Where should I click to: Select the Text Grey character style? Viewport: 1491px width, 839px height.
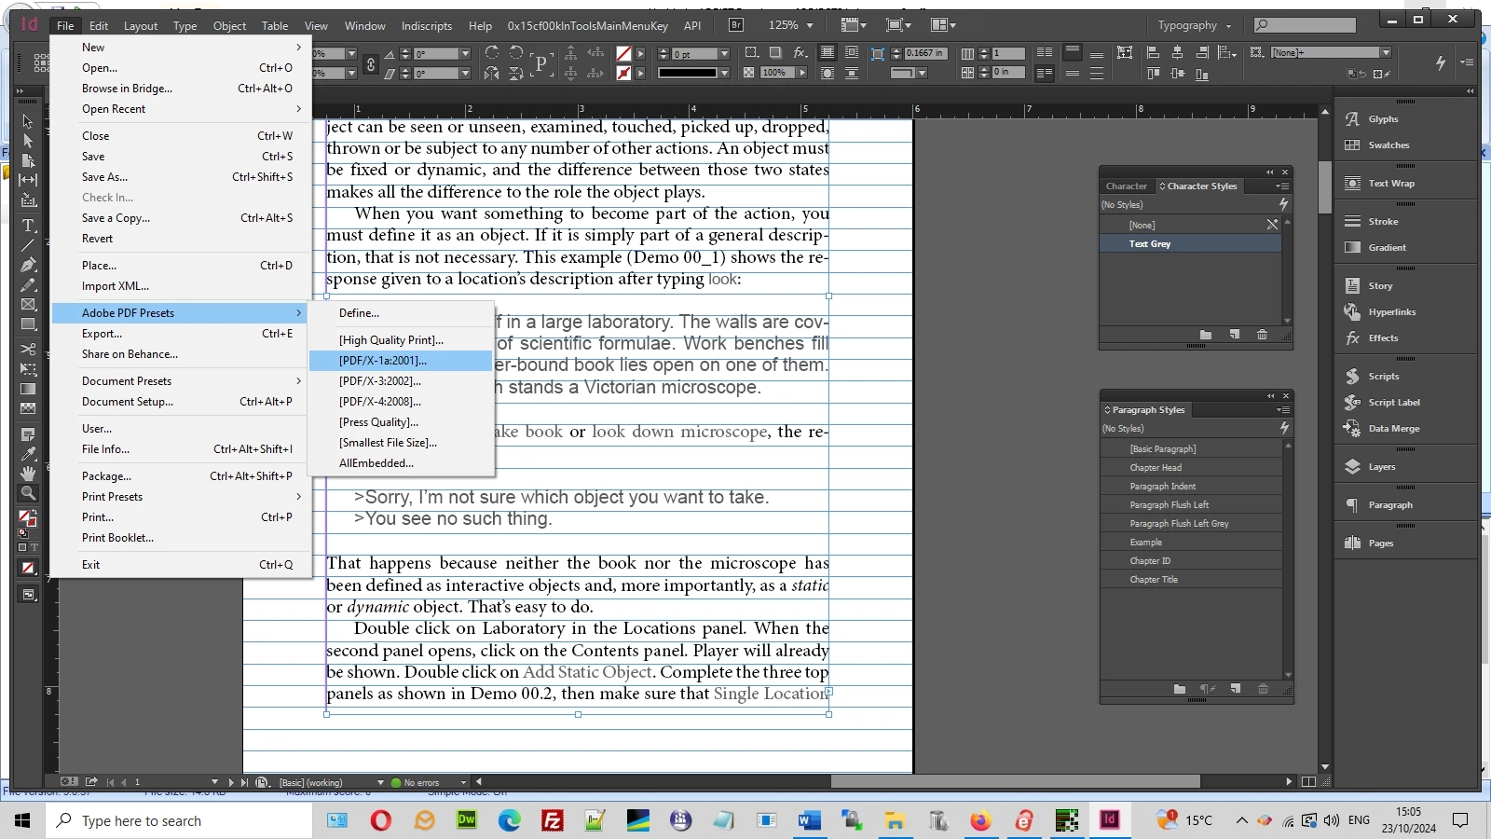(1191, 244)
